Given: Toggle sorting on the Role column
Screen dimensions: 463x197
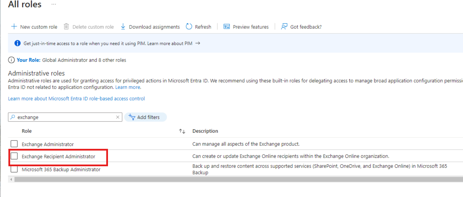Looking at the screenshot, I should [x=182, y=131].
